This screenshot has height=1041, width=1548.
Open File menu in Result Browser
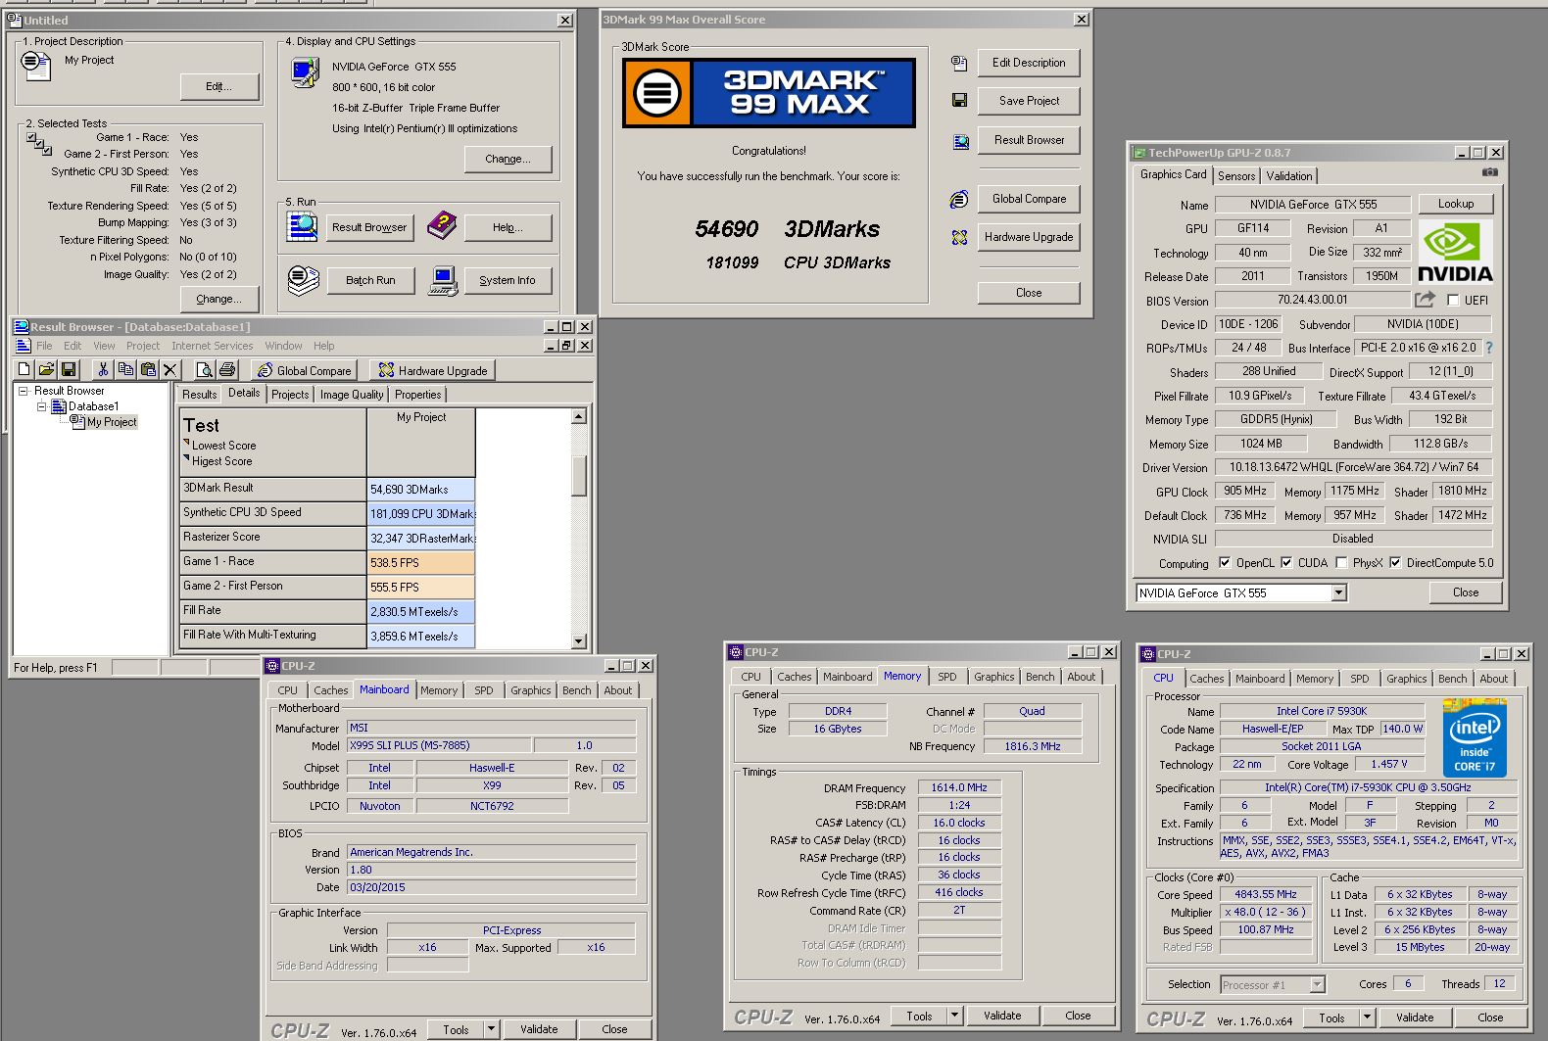click(x=44, y=346)
